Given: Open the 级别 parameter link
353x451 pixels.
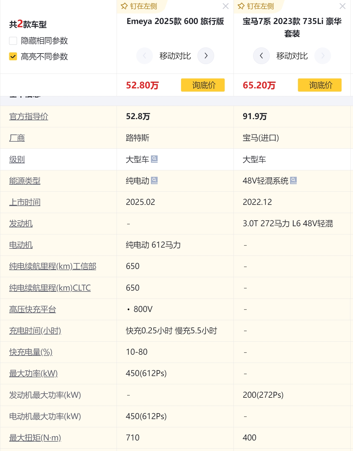Looking at the screenshot, I should pos(17,160).
